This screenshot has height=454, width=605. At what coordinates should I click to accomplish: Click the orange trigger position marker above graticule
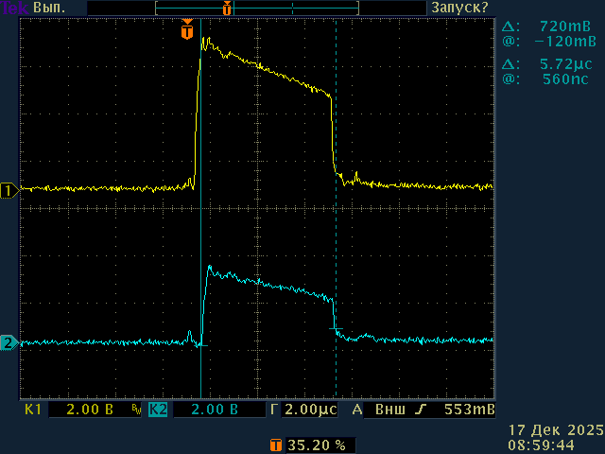[186, 31]
